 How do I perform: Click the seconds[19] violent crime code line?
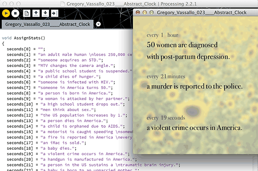[68, 154]
